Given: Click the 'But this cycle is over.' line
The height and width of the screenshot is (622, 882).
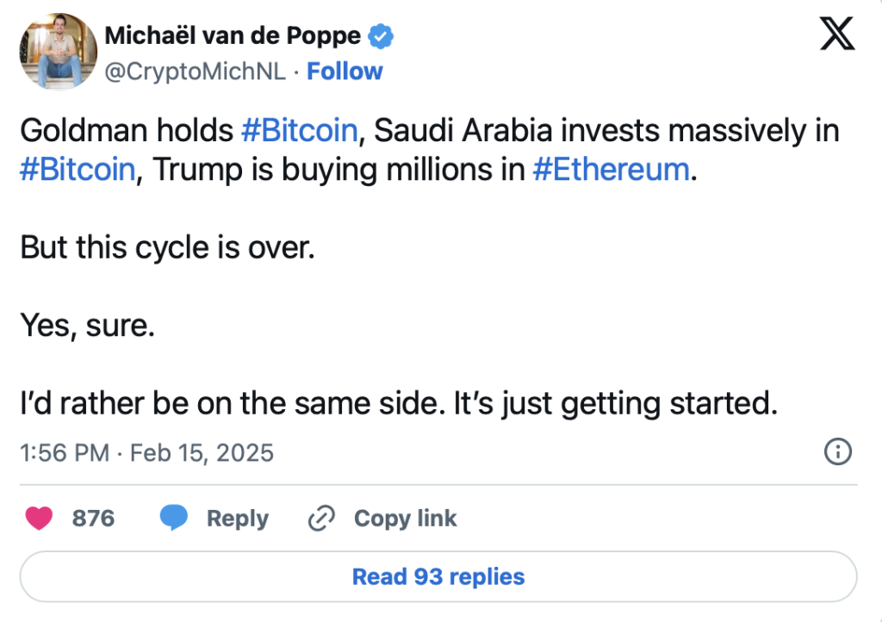Looking at the screenshot, I should (x=168, y=248).
